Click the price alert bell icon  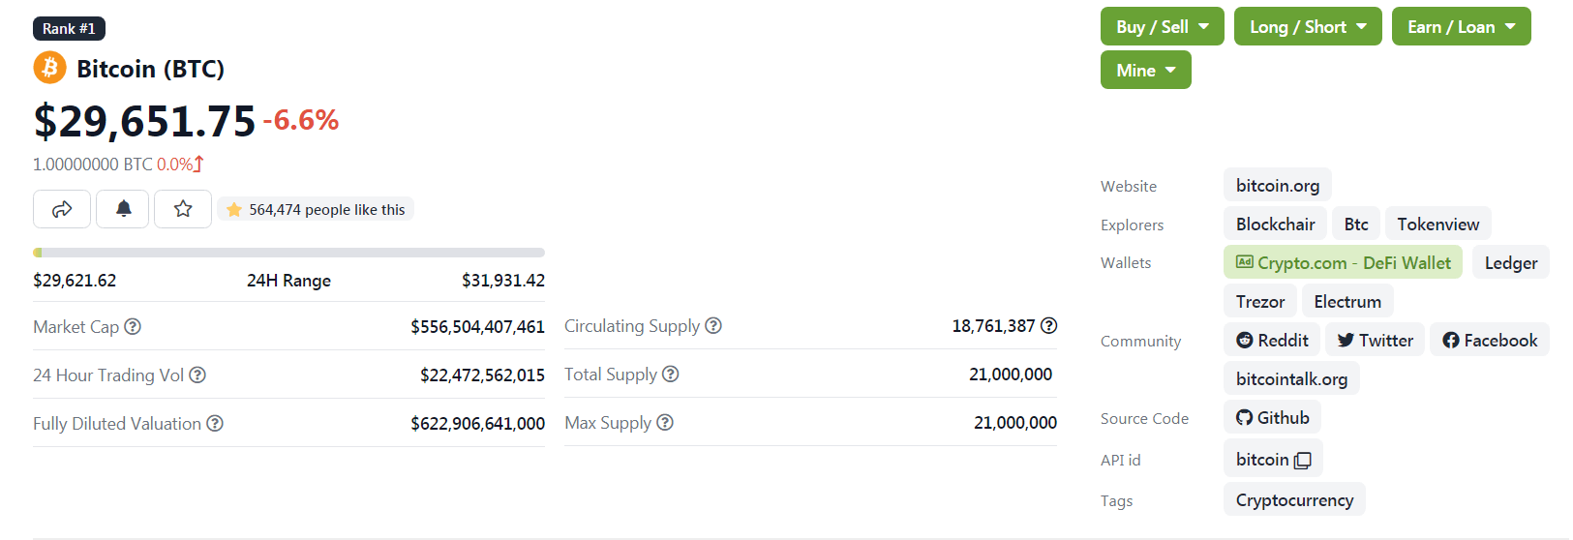coord(123,209)
